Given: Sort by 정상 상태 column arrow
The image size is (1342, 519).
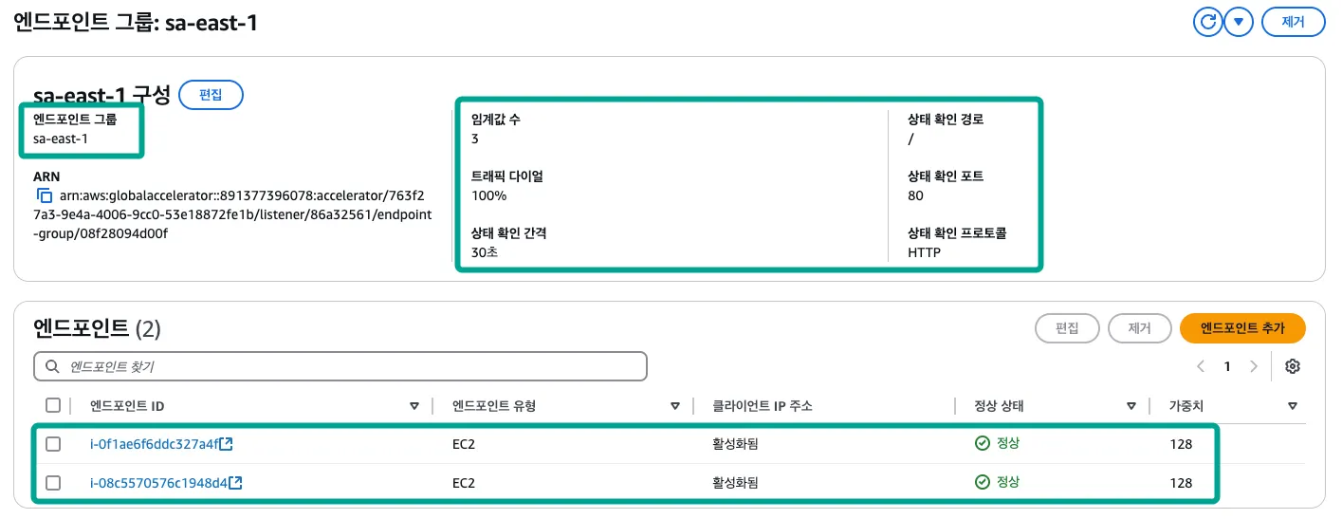Looking at the screenshot, I should click(x=1131, y=406).
